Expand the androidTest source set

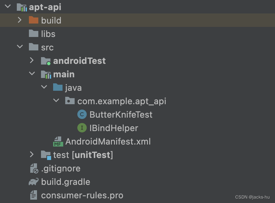click(x=32, y=60)
